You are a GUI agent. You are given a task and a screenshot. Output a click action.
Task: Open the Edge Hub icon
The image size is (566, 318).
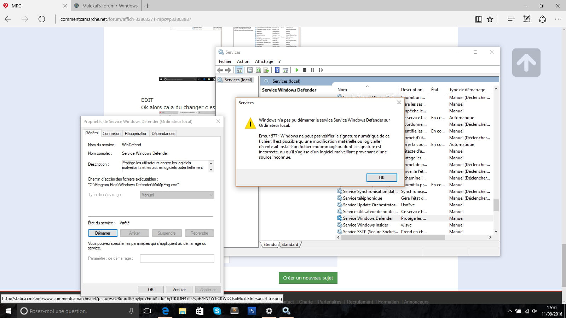pos(511,19)
